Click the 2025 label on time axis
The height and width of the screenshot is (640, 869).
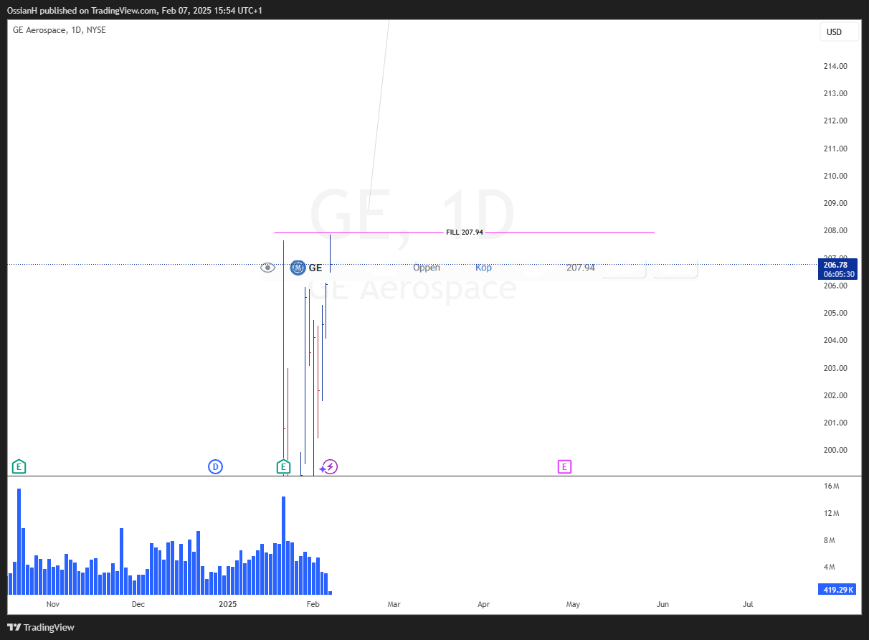click(227, 604)
